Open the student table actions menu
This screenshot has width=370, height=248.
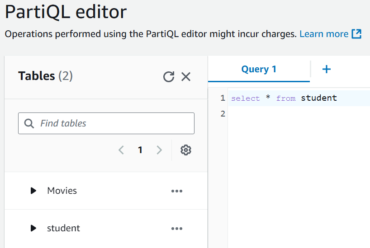coord(177,229)
